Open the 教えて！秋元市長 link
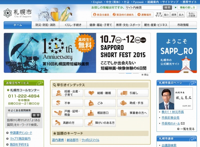The height and width of the screenshot is (147, 200). click(173, 112)
